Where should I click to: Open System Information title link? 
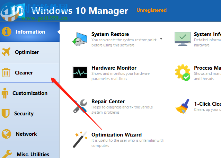(207, 34)
